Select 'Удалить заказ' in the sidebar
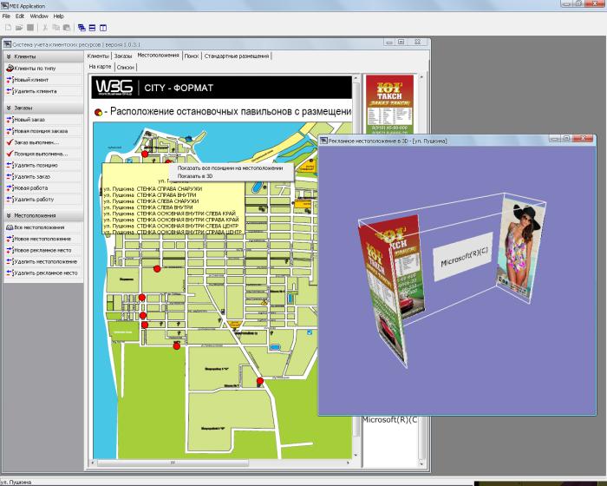The width and height of the screenshot is (607, 486). 43,177
